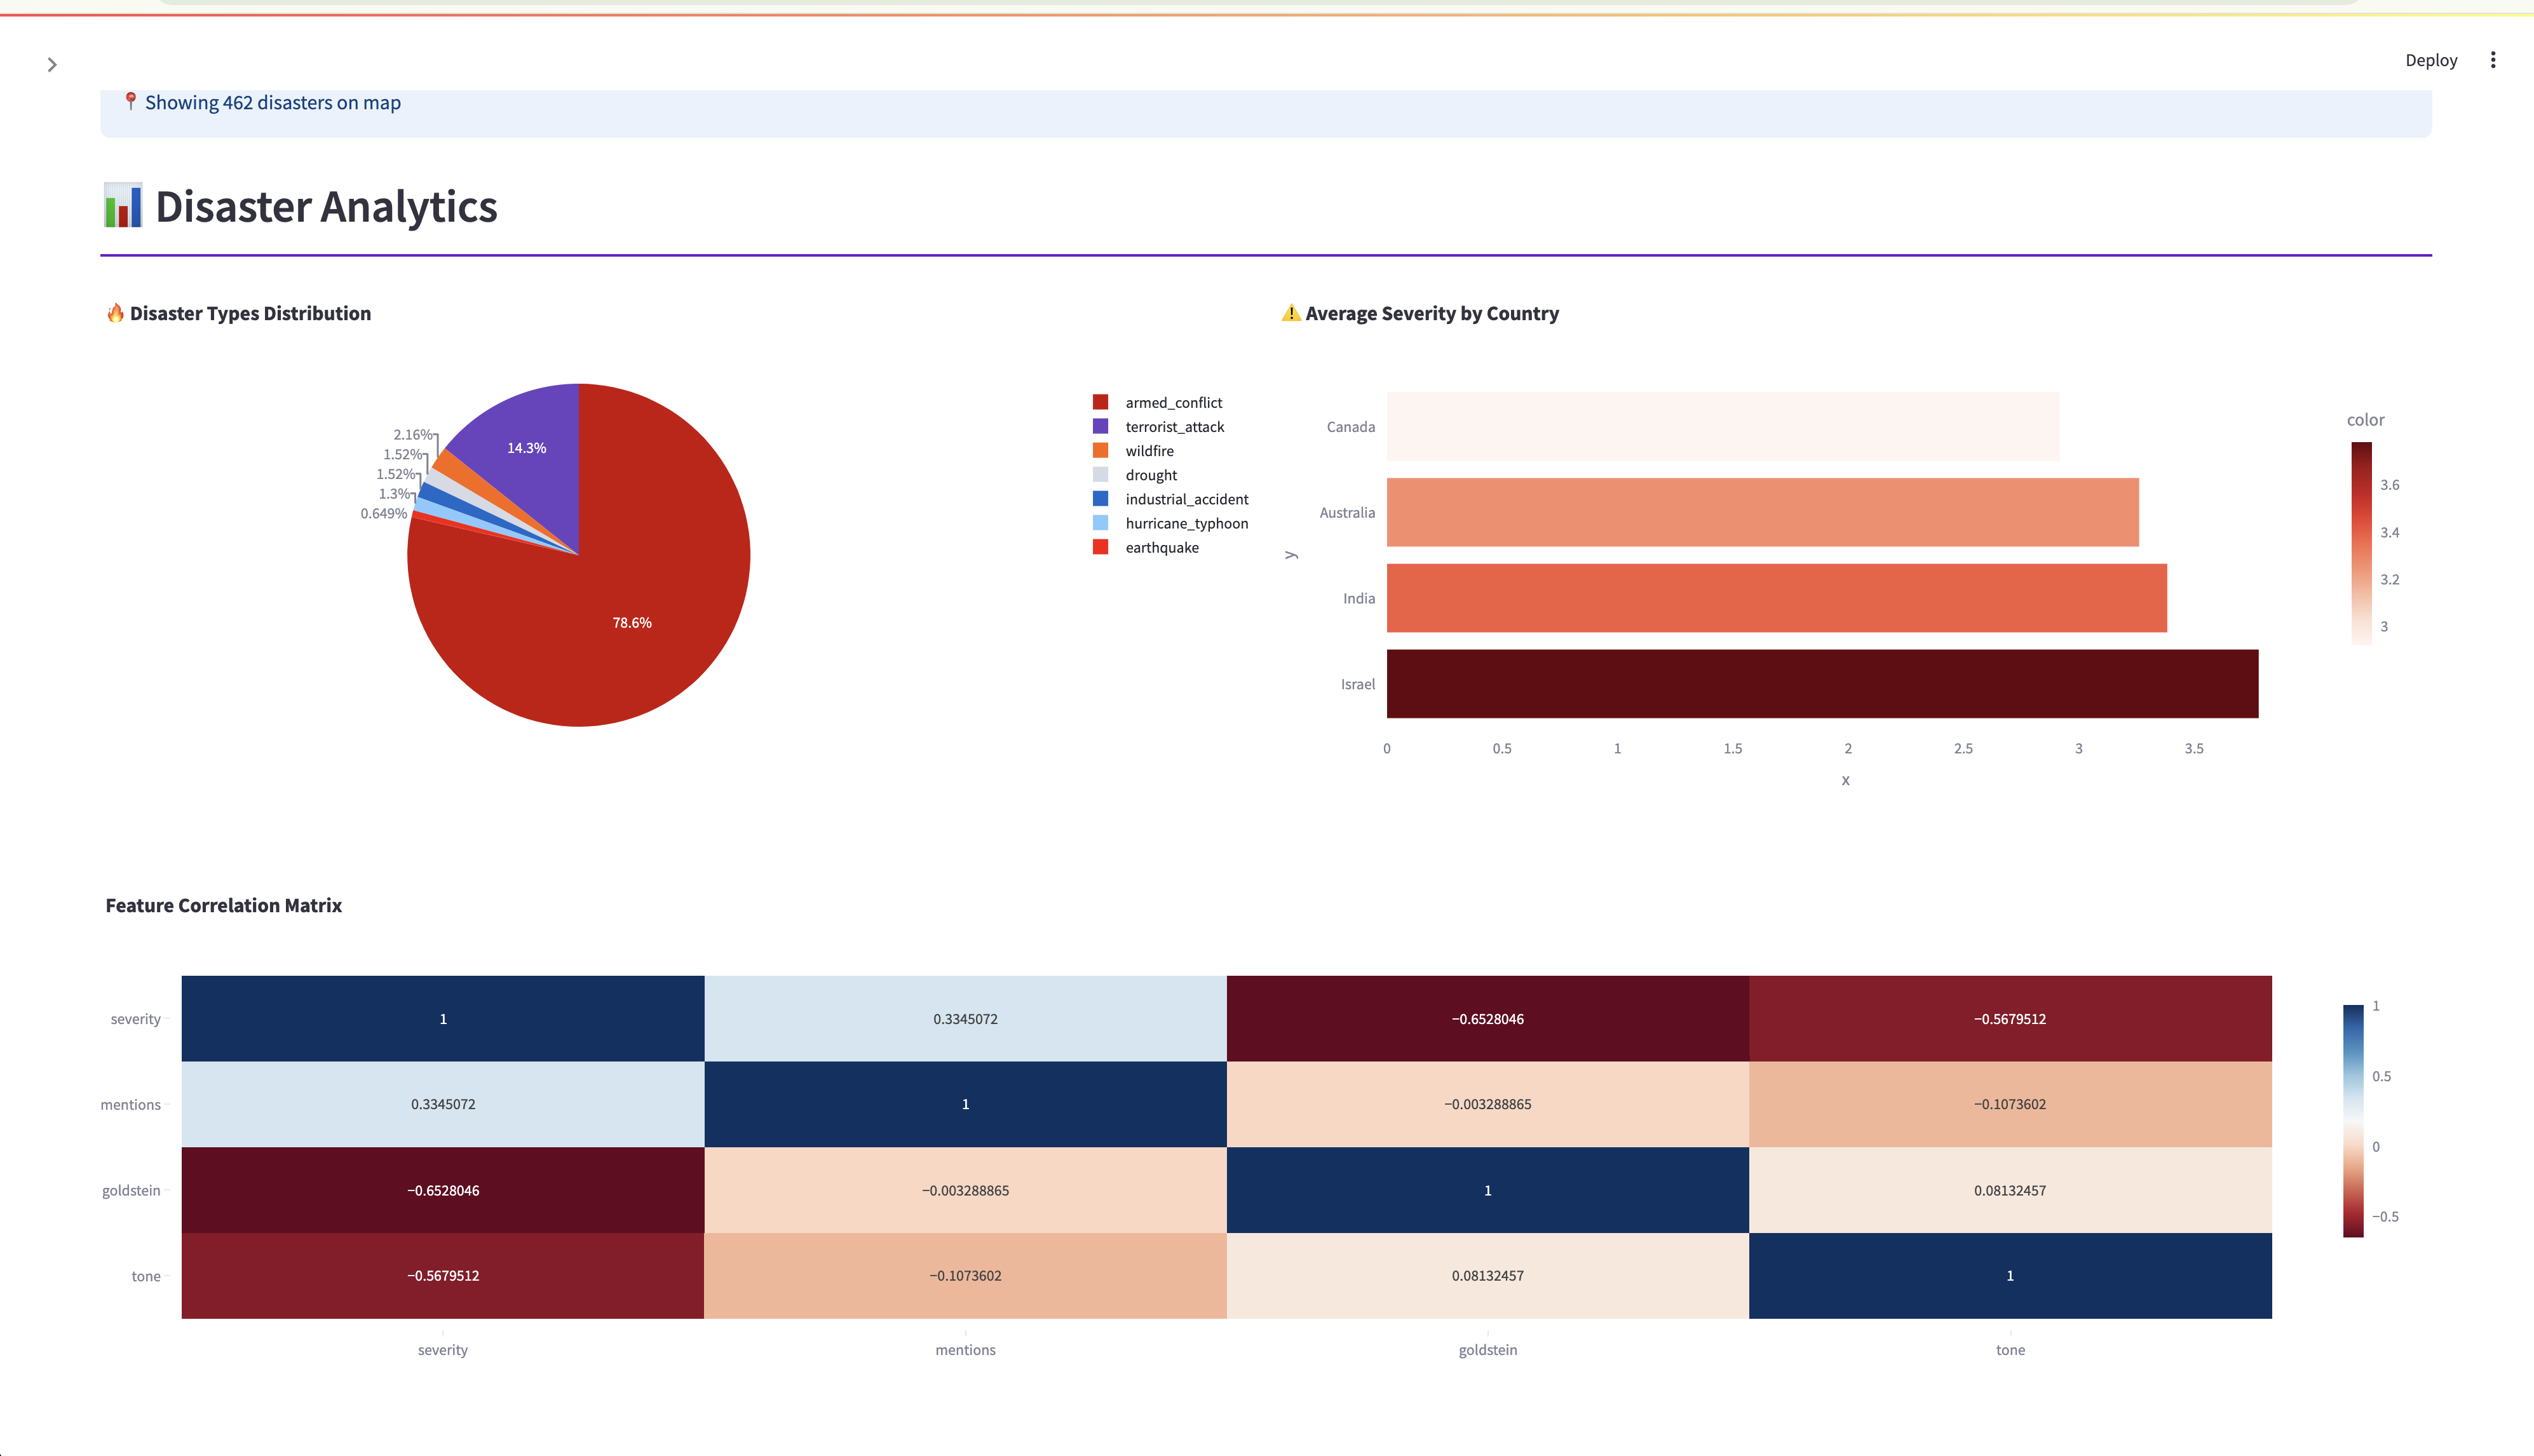Toggle armed_conflict legend entry
Screen dimensions: 2534x1456
[1173, 402]
